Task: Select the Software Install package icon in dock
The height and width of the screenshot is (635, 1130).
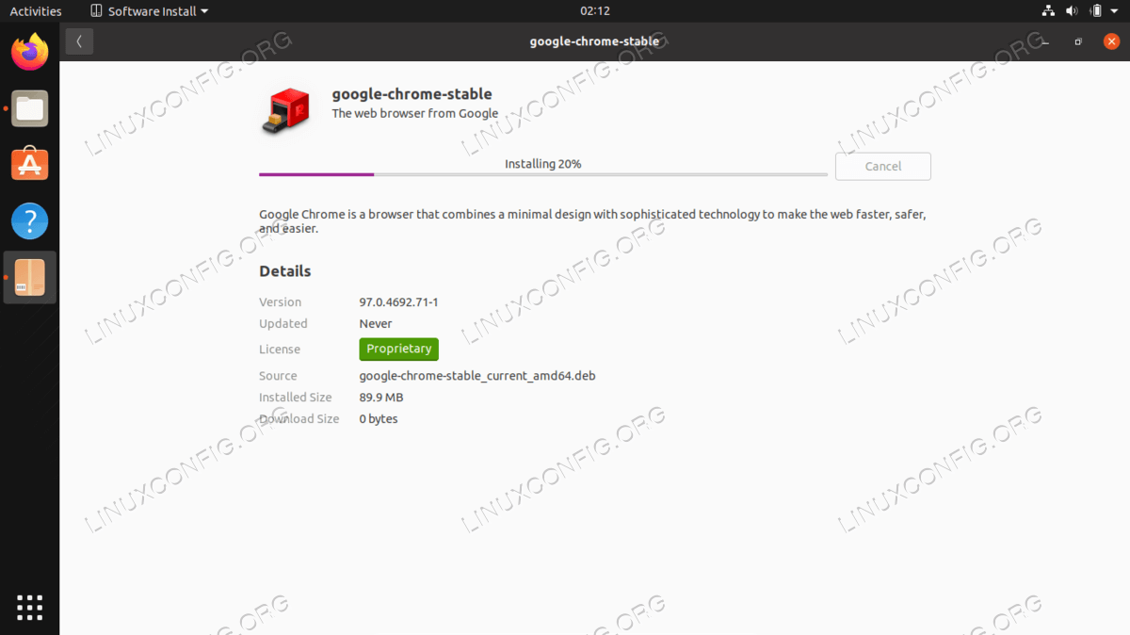Action: (29, 277)
